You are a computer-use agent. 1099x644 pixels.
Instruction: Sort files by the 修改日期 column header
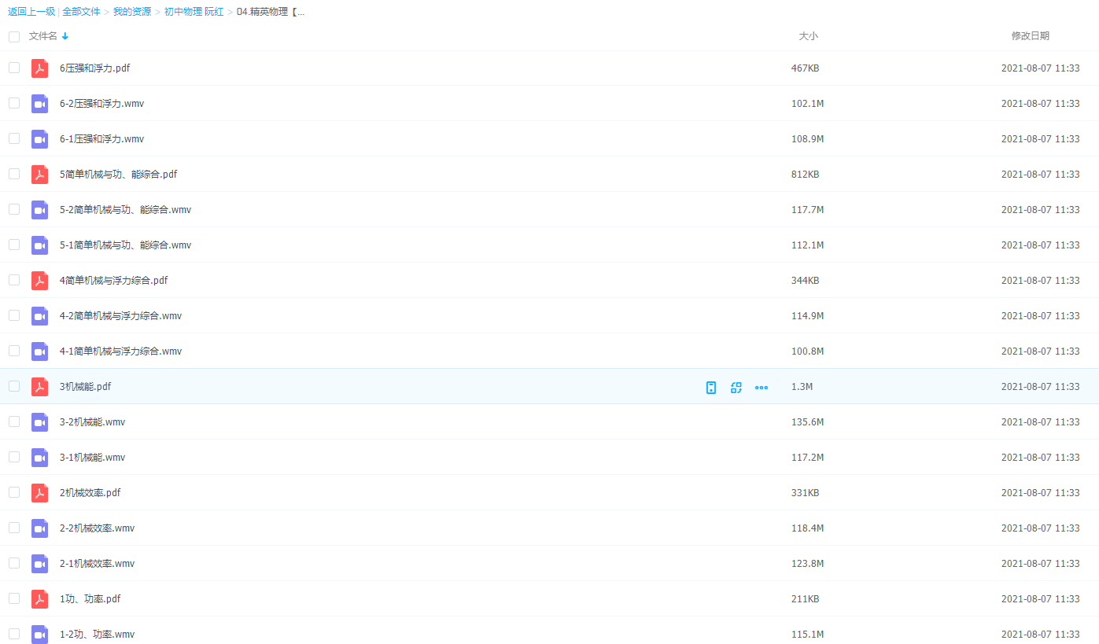[x=1030, y=36]
